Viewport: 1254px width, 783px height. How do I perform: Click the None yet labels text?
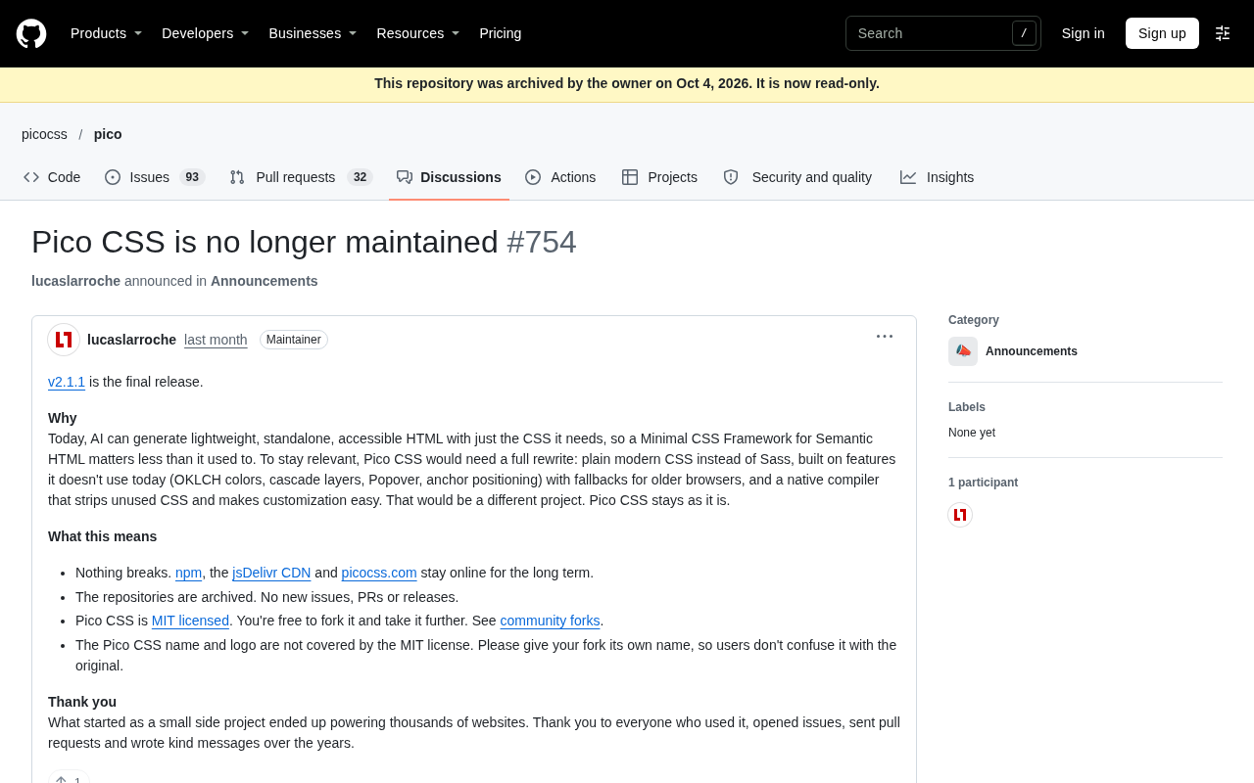tap(972, 433)
